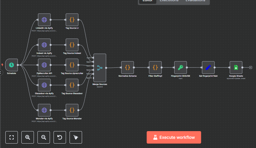Click the Monster via Apify label
This screenshot has width=256, height=148.
[44, 119]
